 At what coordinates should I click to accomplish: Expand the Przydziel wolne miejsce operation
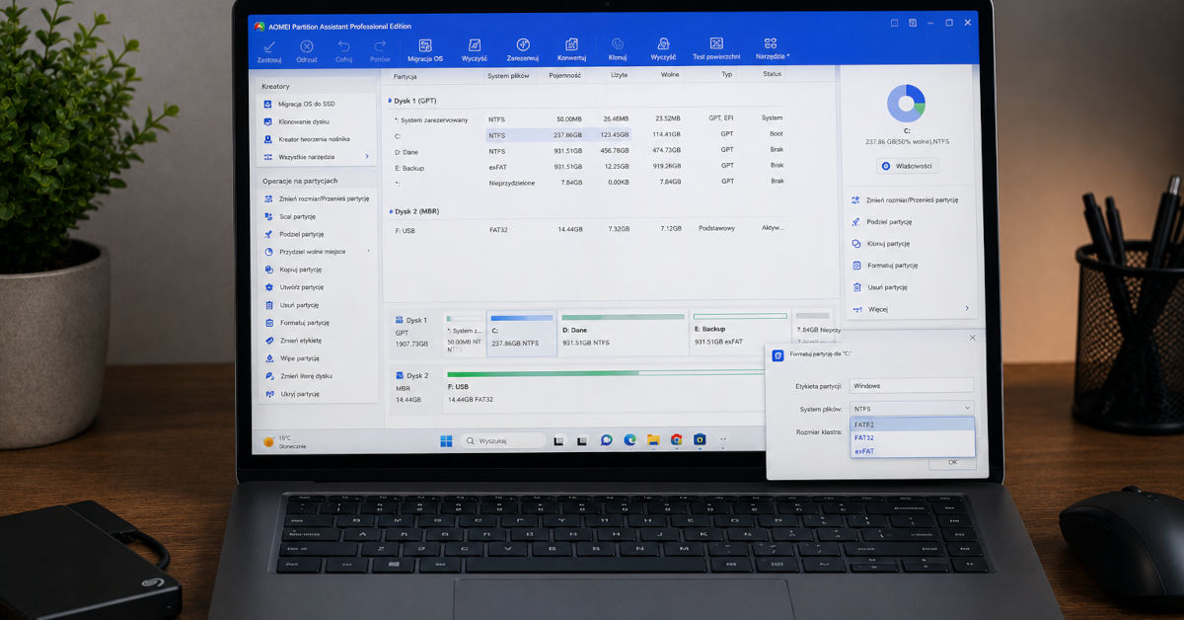316,252
